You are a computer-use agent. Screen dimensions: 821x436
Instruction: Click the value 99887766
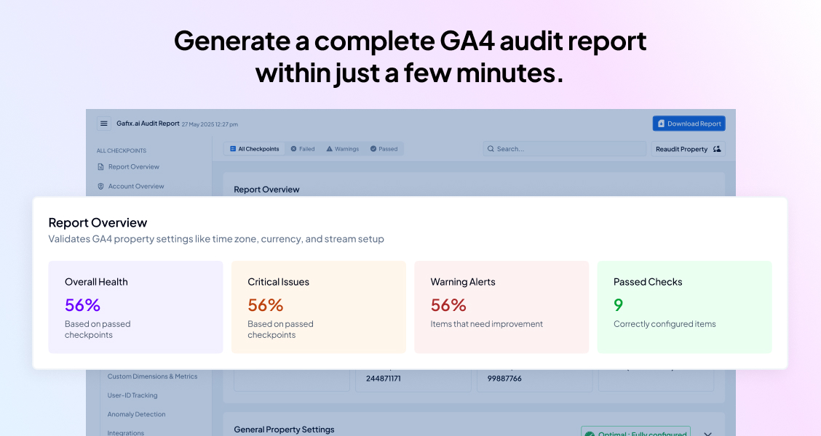[x=504, y=379]
